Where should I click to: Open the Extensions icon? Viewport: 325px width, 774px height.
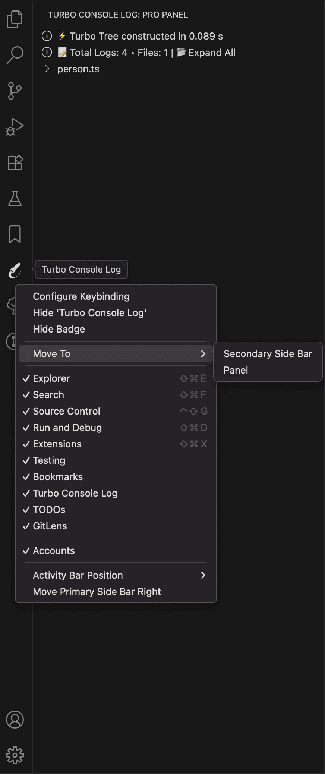pos(15,162)
